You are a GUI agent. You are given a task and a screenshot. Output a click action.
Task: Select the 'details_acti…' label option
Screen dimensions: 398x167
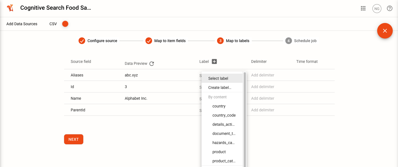point(222,124)
